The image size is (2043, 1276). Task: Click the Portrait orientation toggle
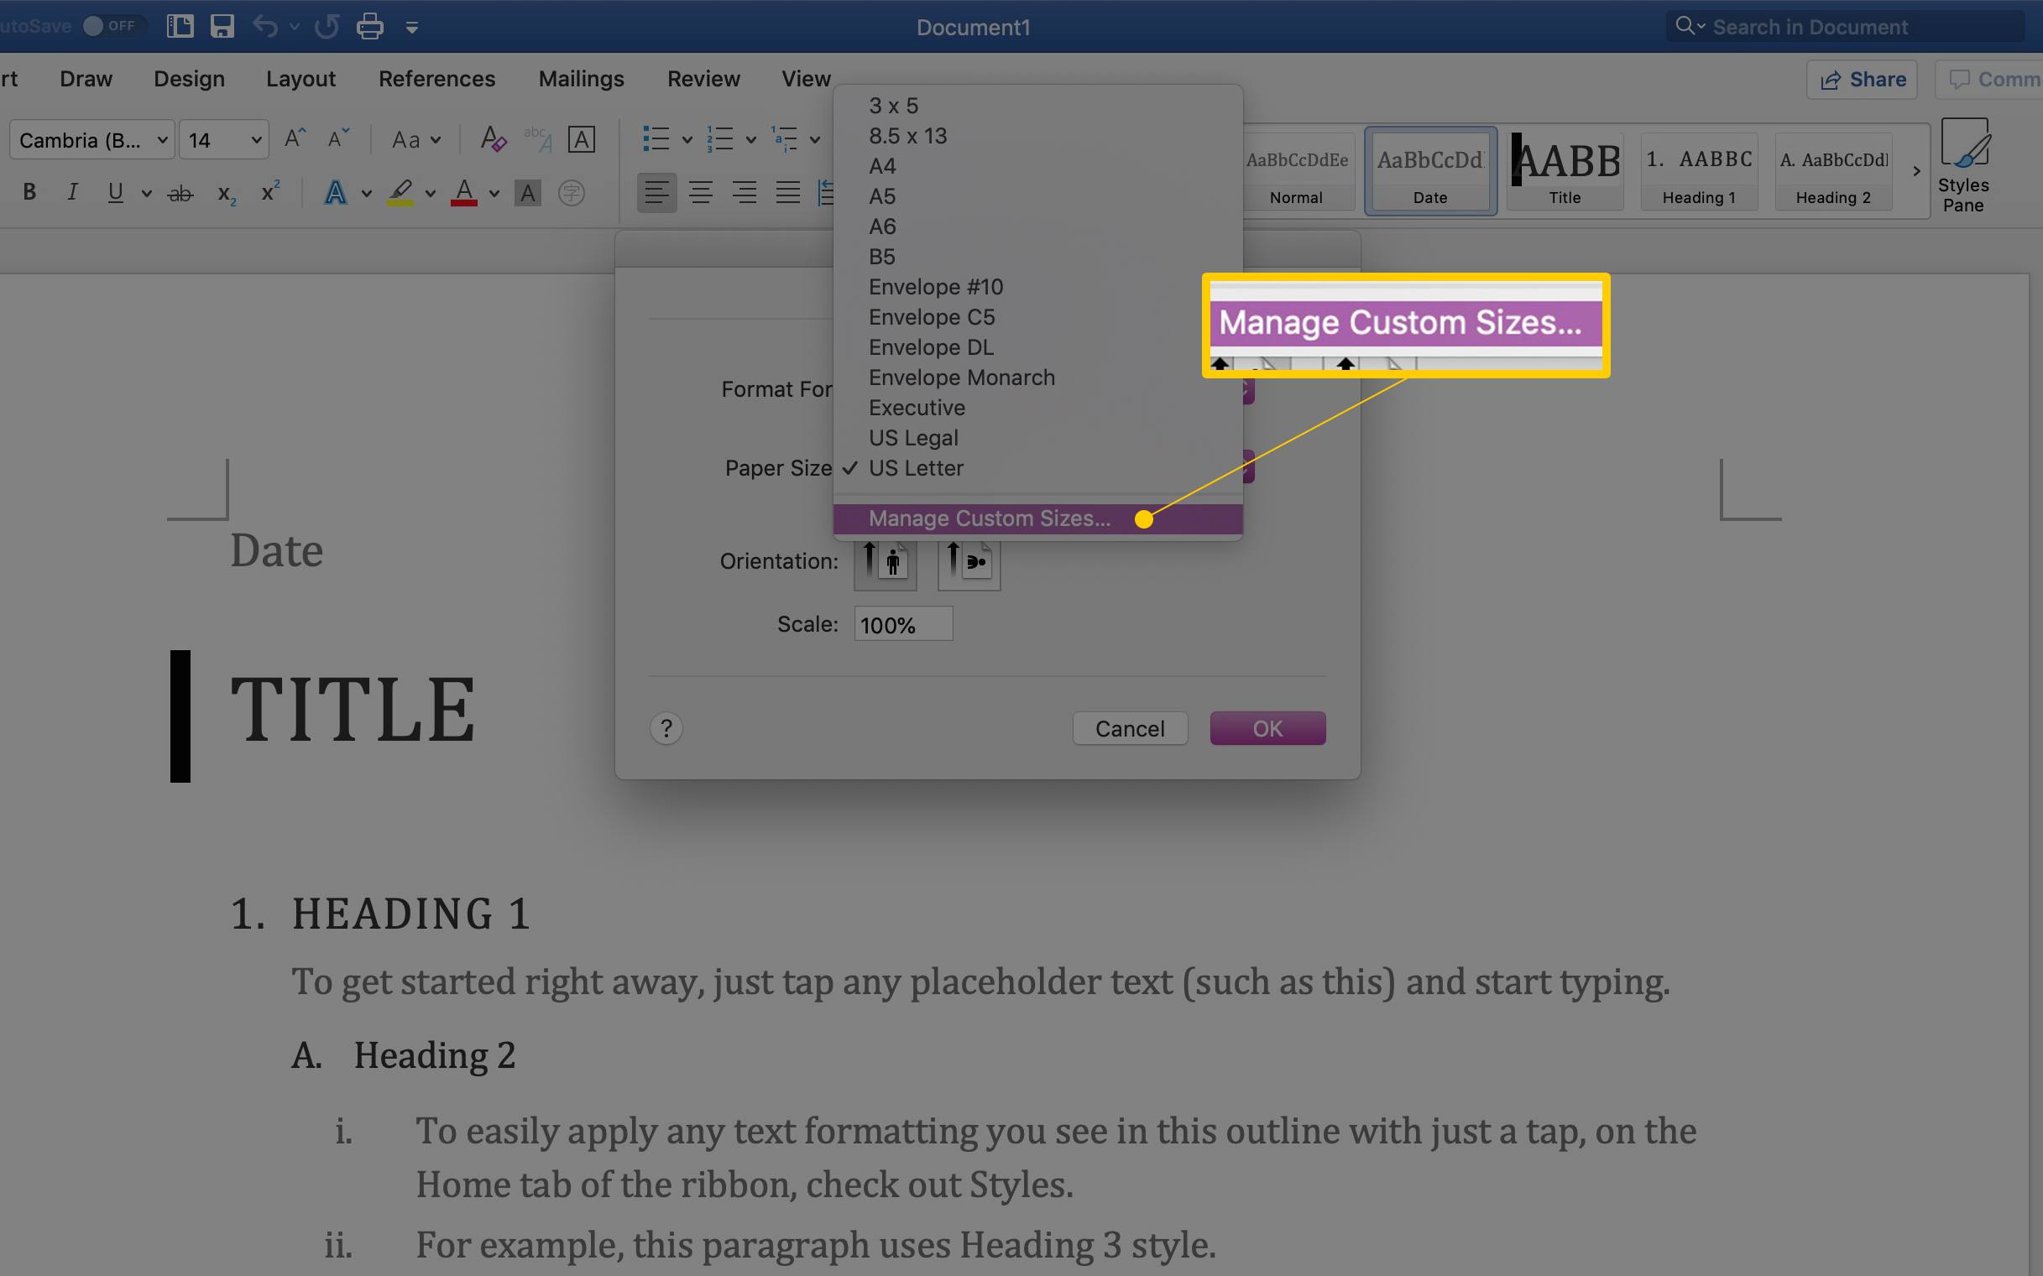click(886, 561)
